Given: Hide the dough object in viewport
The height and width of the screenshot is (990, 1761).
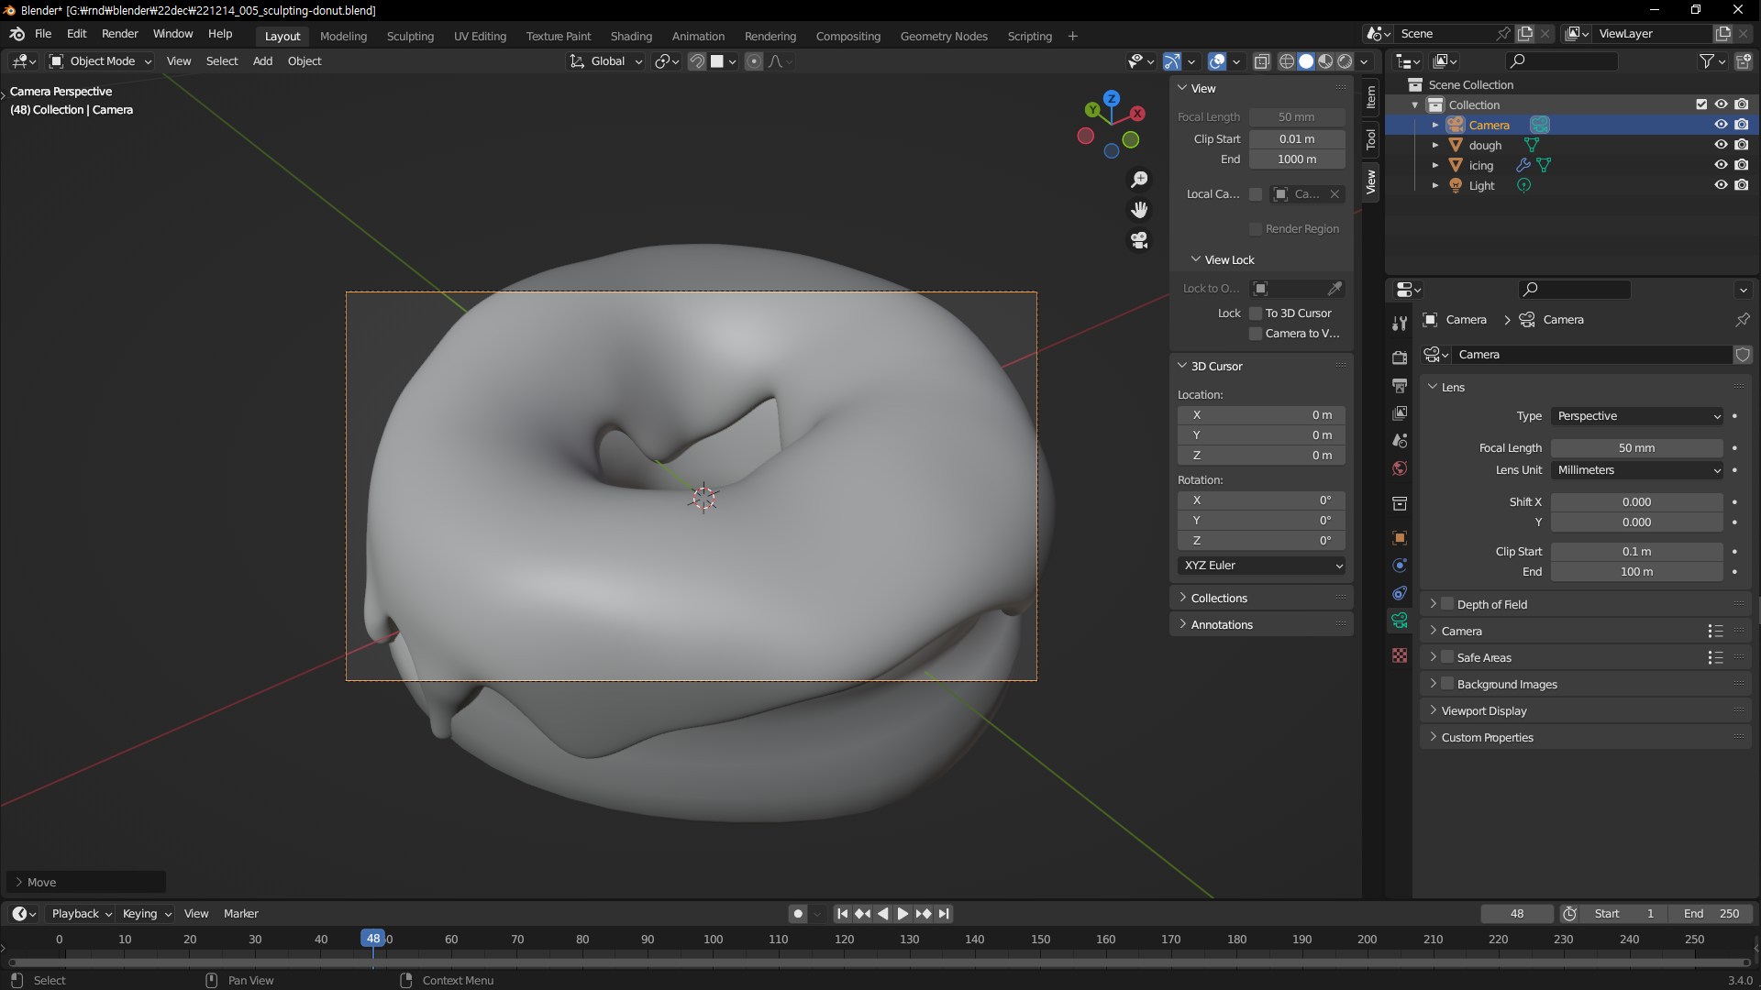Looking at the screenshot, I should point(1721,145).
